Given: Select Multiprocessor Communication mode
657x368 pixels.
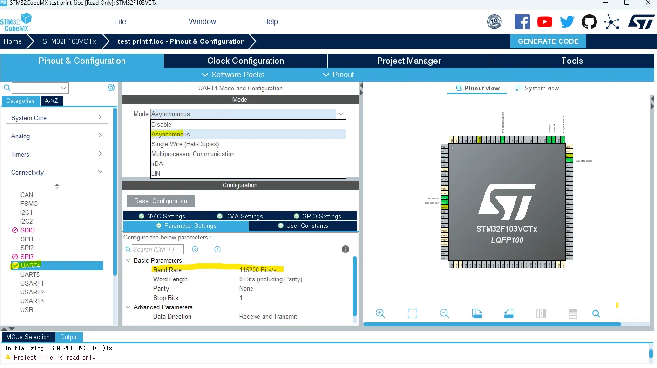Looking at the screenshot, I should (248, 154).
